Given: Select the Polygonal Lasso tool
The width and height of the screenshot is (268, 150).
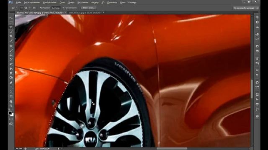Looking at the screenshot, I should click(11, 27).
